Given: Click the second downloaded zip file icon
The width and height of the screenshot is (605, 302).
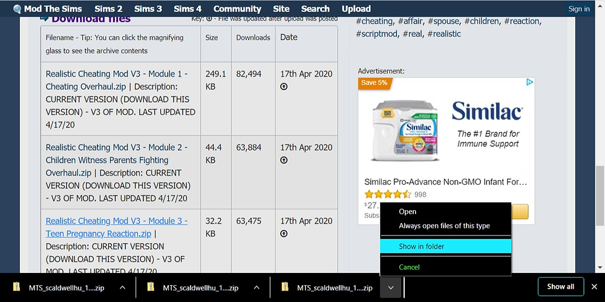Looking at the screenshot, I should click(x=151, y=288).
